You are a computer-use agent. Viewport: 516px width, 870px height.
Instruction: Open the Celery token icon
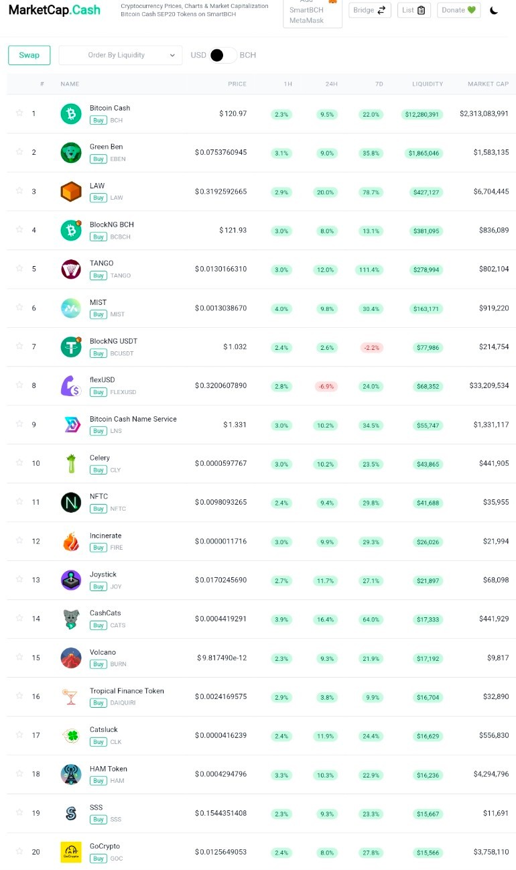(x=71, y=463)
